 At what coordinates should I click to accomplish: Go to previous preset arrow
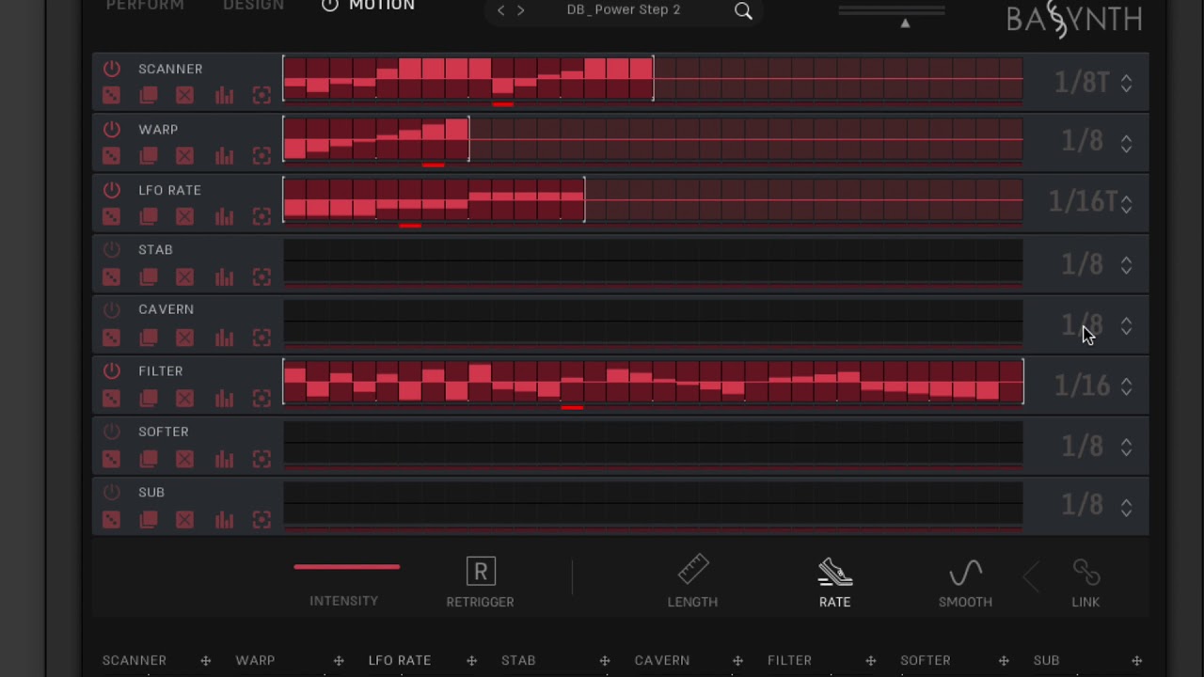(500, 10)
